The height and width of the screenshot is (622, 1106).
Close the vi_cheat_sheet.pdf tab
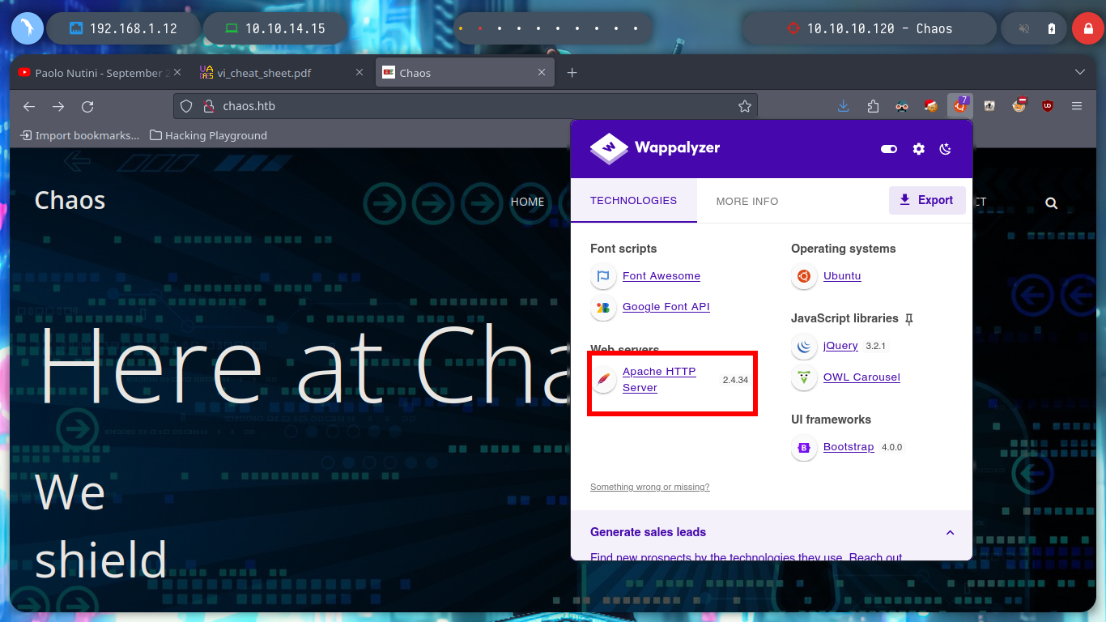[x=359, y=73]
